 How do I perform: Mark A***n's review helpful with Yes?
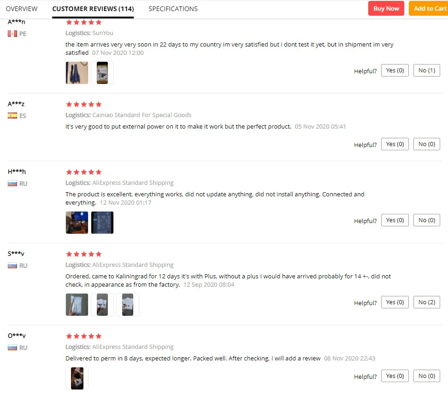pos(395,71)
